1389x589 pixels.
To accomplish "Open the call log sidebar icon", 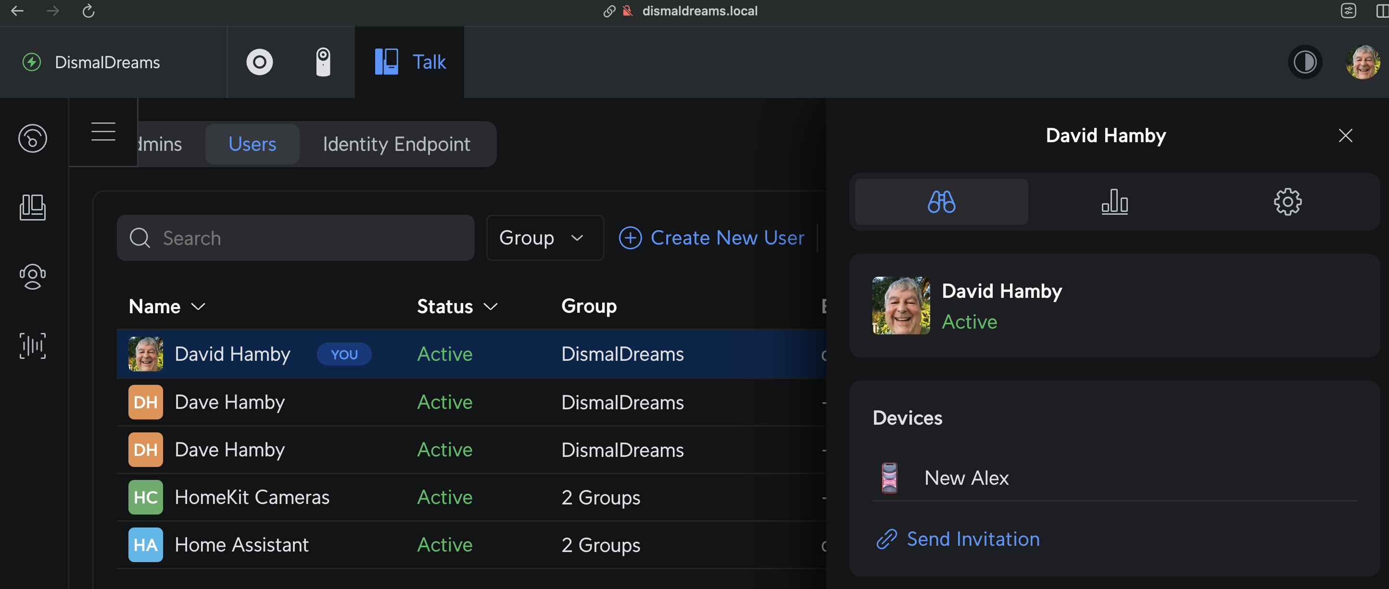I will click(x=32, y=138).
